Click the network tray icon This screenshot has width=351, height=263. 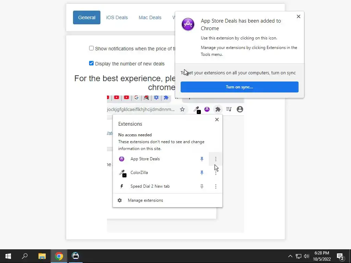[299, 256]
